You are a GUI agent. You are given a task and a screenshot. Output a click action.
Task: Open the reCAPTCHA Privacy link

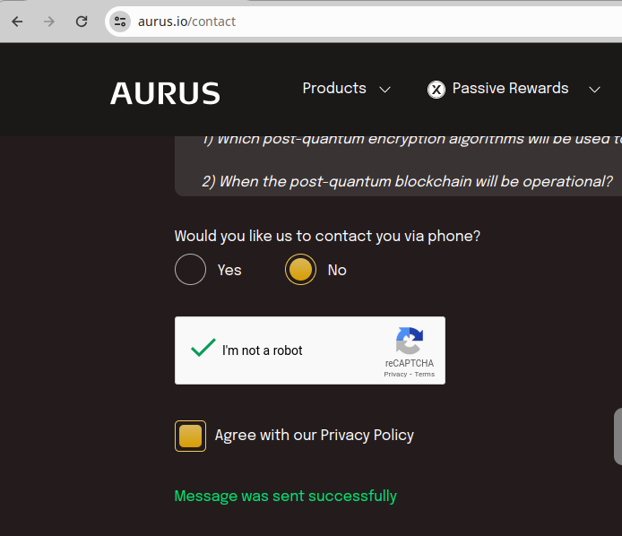(x=395, y=374)
